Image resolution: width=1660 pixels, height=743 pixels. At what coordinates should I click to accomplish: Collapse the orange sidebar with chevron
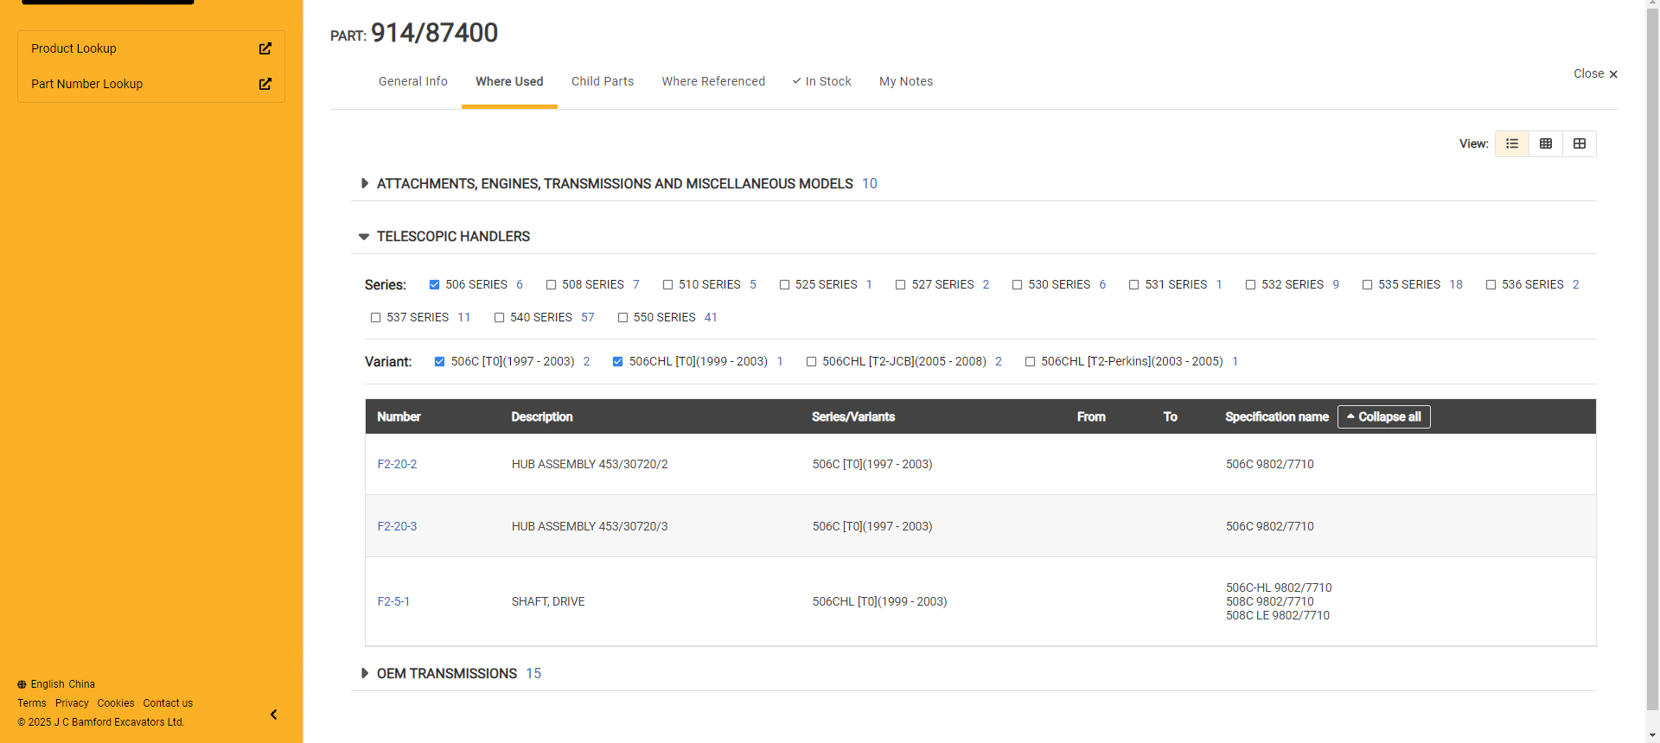(274, 714)
